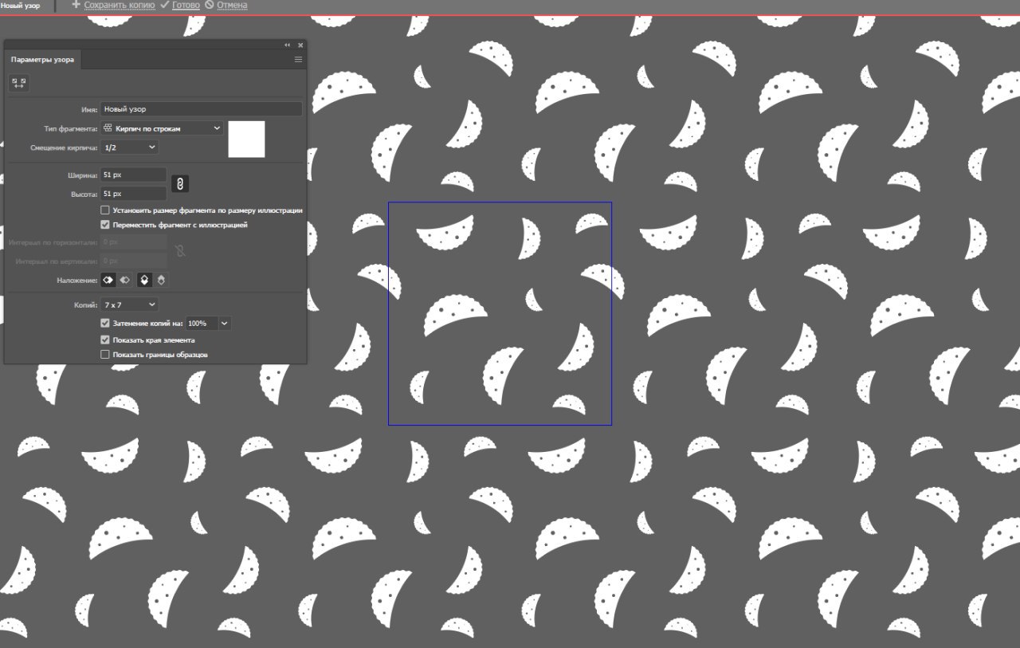Enable Установить размер фрагмента по размеру иллюстрации
1020x648 pixels.
click(x=105, y=210)
